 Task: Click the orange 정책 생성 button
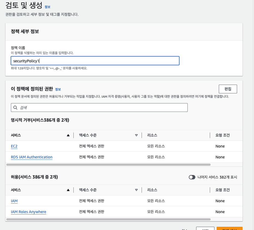[x=229, y=229]
